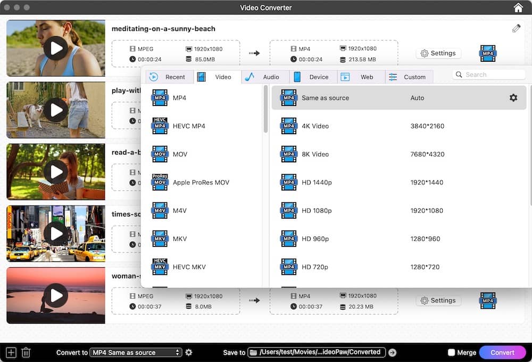The width and height of the screenshot is (532, 362).
Task: Open Settings for the beach video
Action: pyautogui.click(x=438, y=53)
